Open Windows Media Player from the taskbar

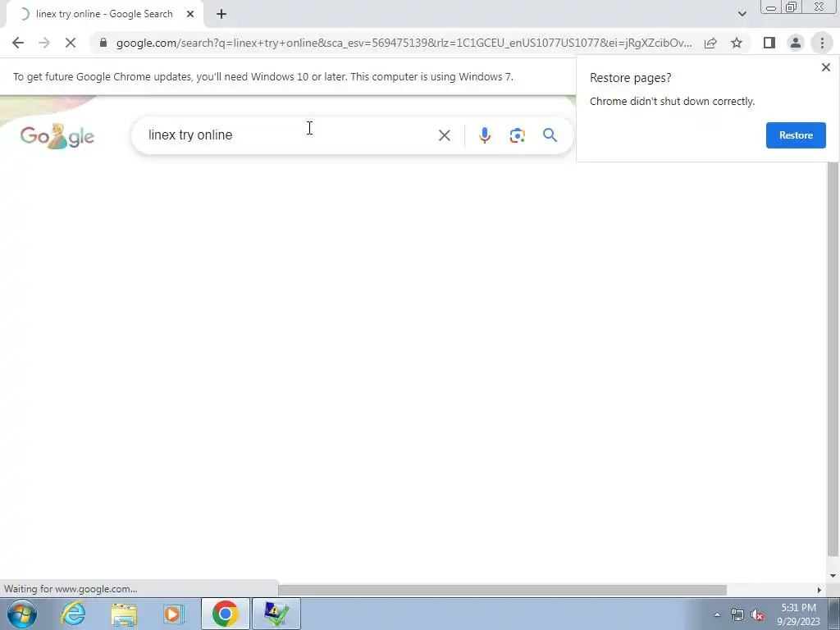pos(173,614)
